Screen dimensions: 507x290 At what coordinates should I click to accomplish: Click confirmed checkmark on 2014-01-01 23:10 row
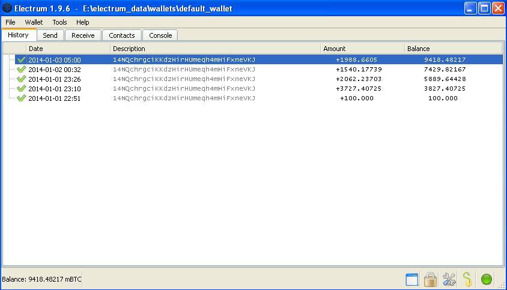[x=22, y=89]
